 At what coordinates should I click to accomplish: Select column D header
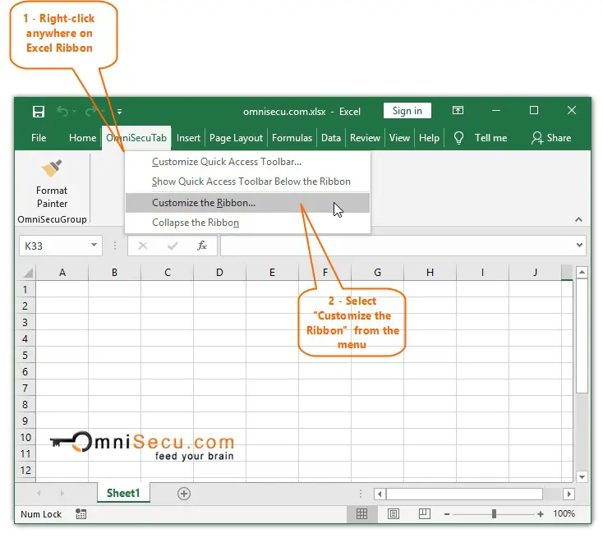[219, 272]
